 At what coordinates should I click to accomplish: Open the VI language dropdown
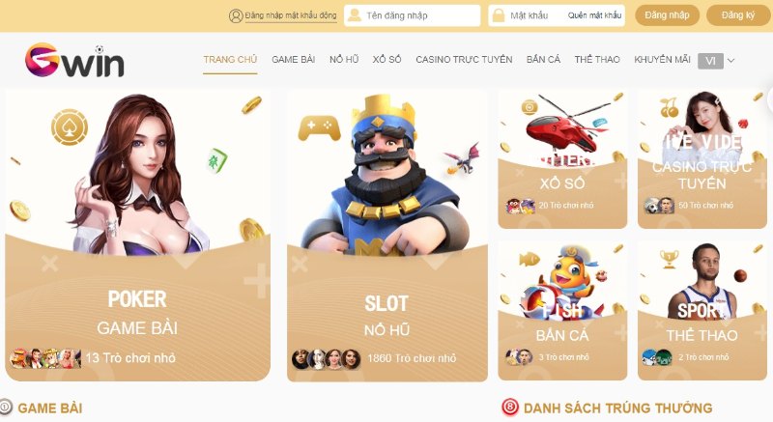point(710,61)
